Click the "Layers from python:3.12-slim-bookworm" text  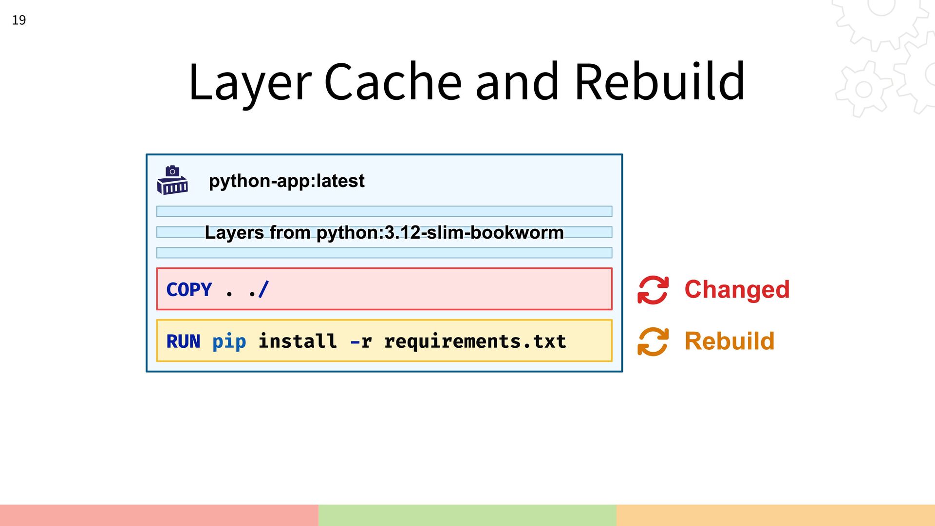pyautogui.click(x=384, y=233)
